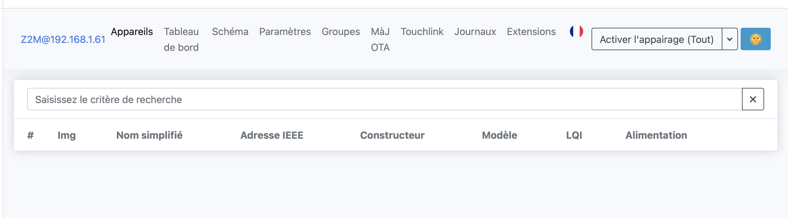
Task: Sort by Constructeur column header
Action: click(392, 135)
